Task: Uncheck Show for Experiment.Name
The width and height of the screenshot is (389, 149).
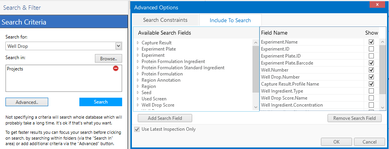Action: pos(371,42)
